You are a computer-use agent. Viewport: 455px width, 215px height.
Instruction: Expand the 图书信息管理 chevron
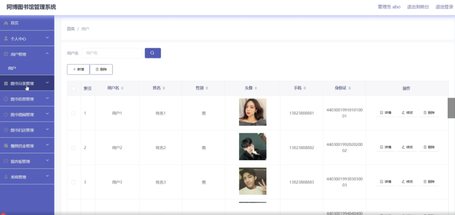47,98
